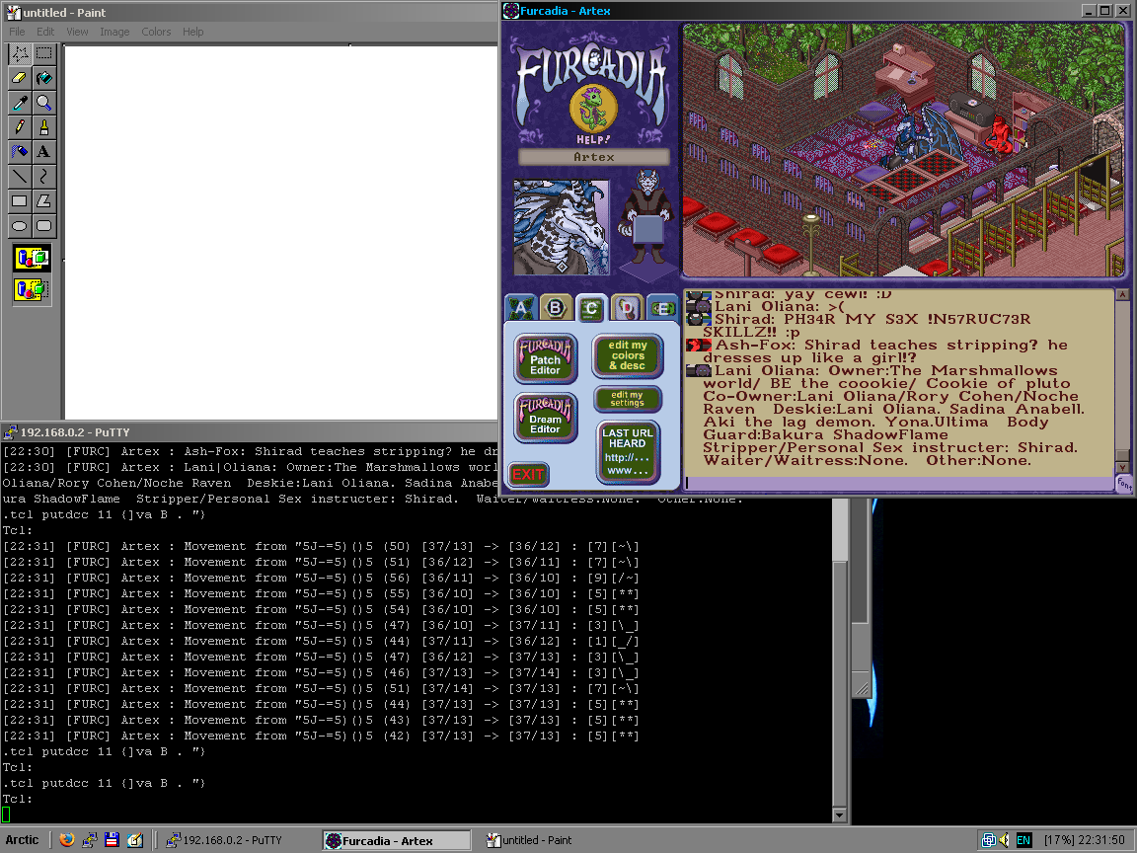Switch to Furcadia tab E
The width and height of the screenshot is (1137, 853).
point(661,308)
